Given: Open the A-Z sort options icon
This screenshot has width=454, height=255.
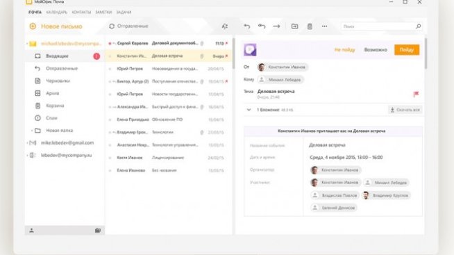Looking at the screenshot, I should click(225, 26).
